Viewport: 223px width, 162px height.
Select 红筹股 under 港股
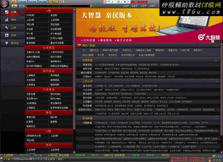tap(30, 122)
